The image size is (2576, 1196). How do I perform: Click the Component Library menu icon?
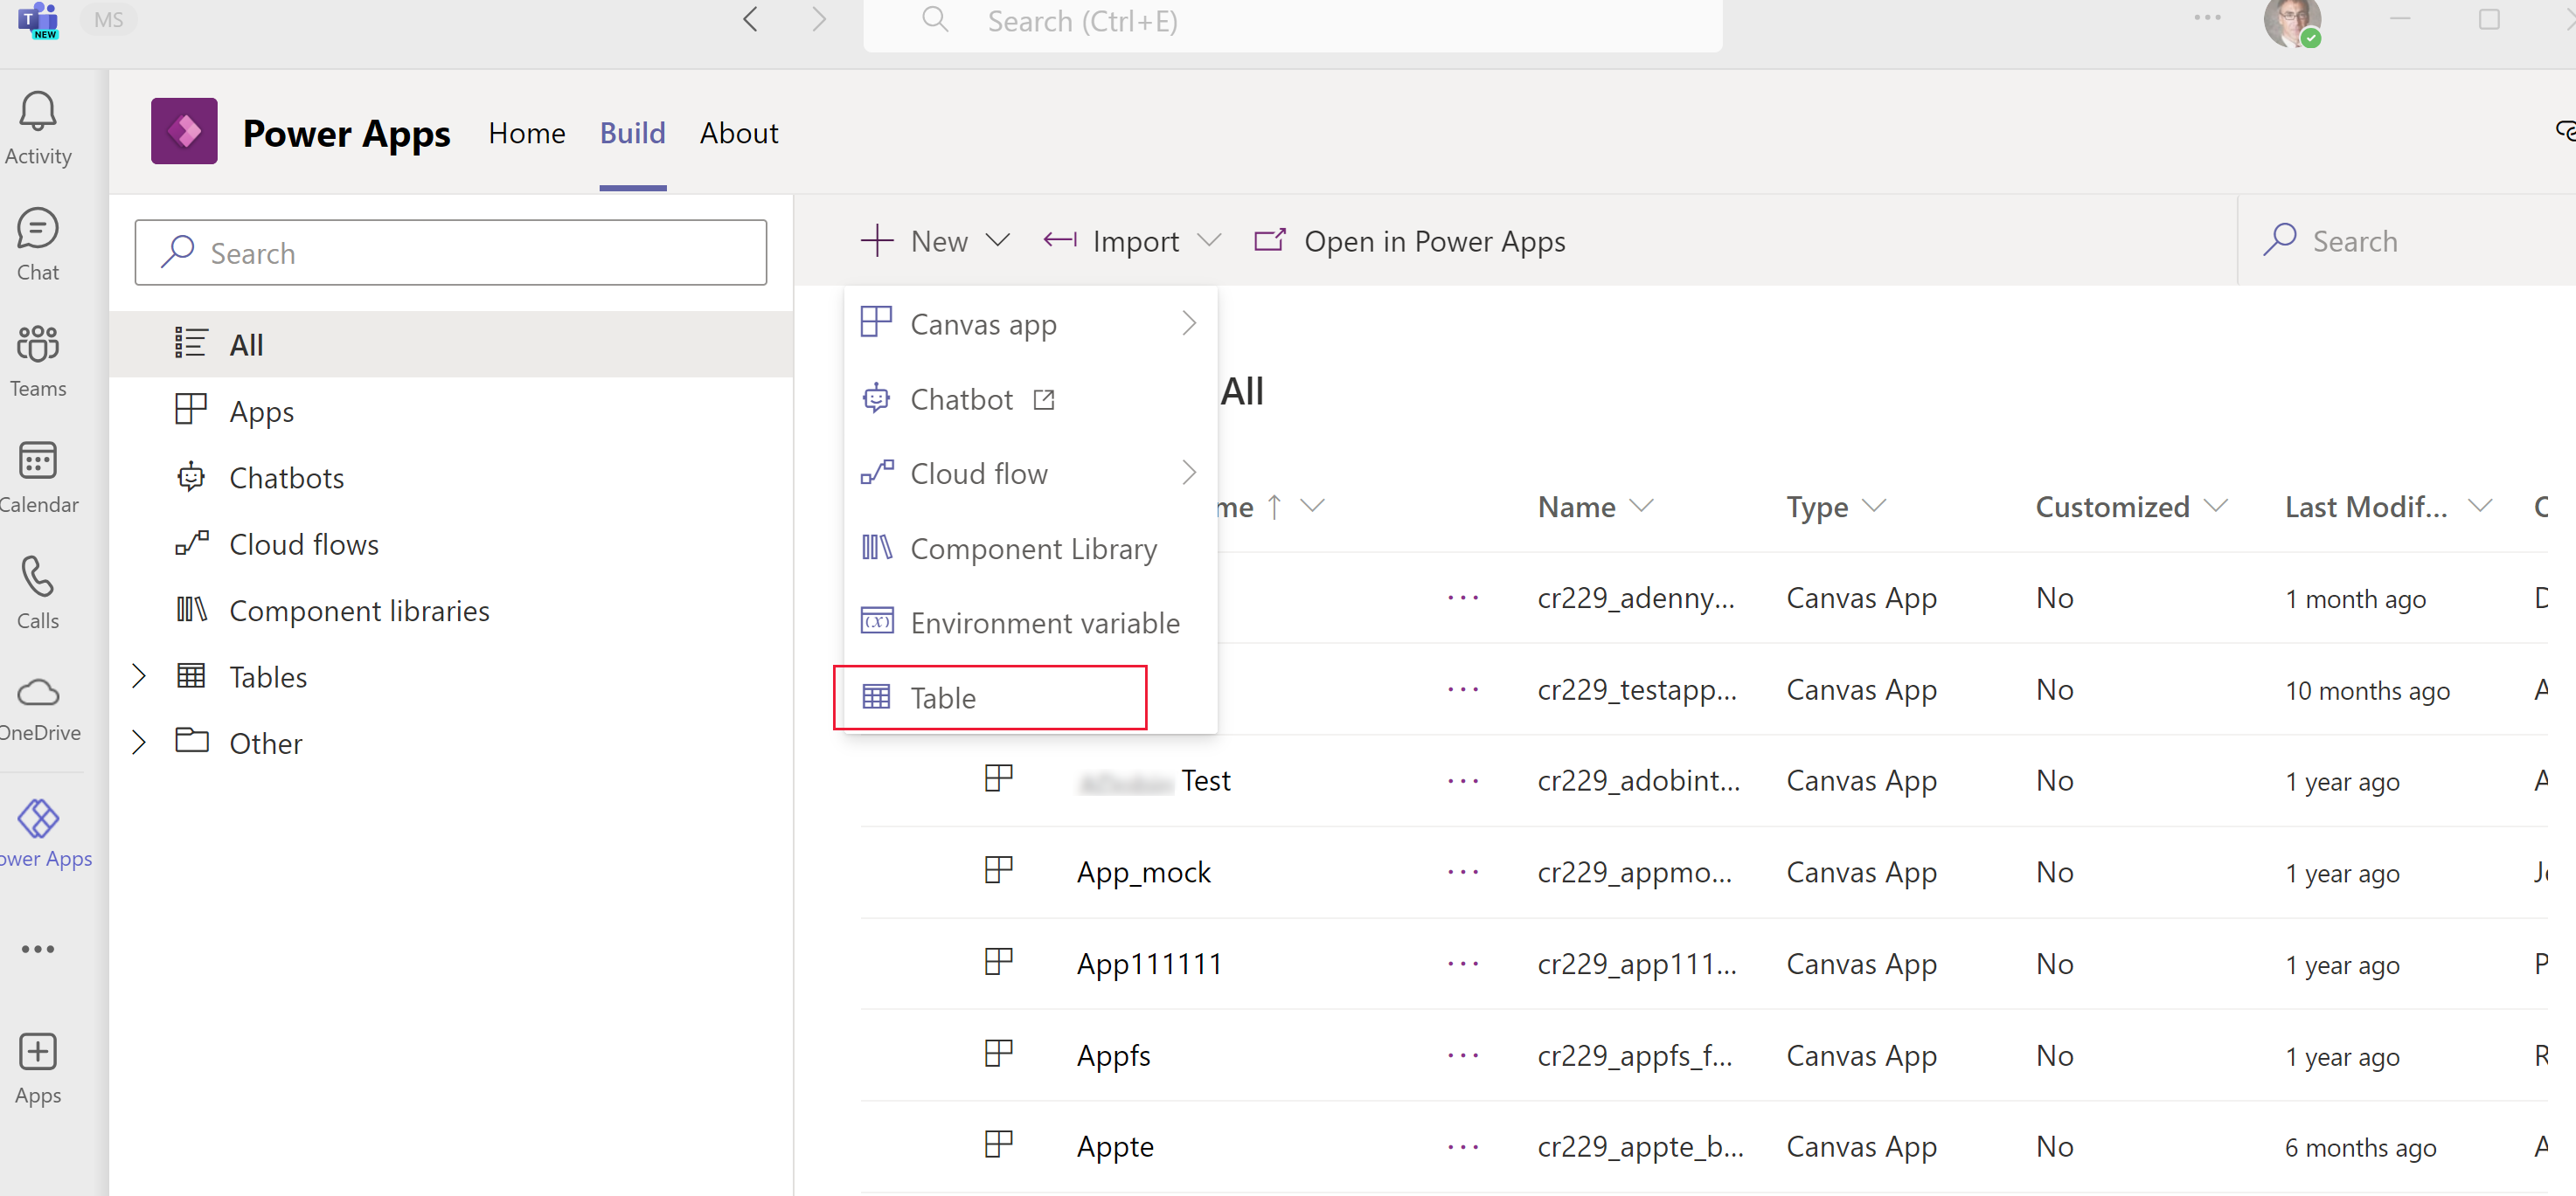(x=878, y=547)
